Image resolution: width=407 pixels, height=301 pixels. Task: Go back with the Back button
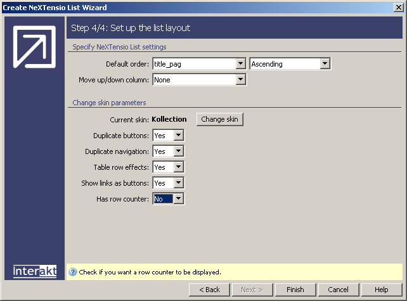[x=209, y=290]
